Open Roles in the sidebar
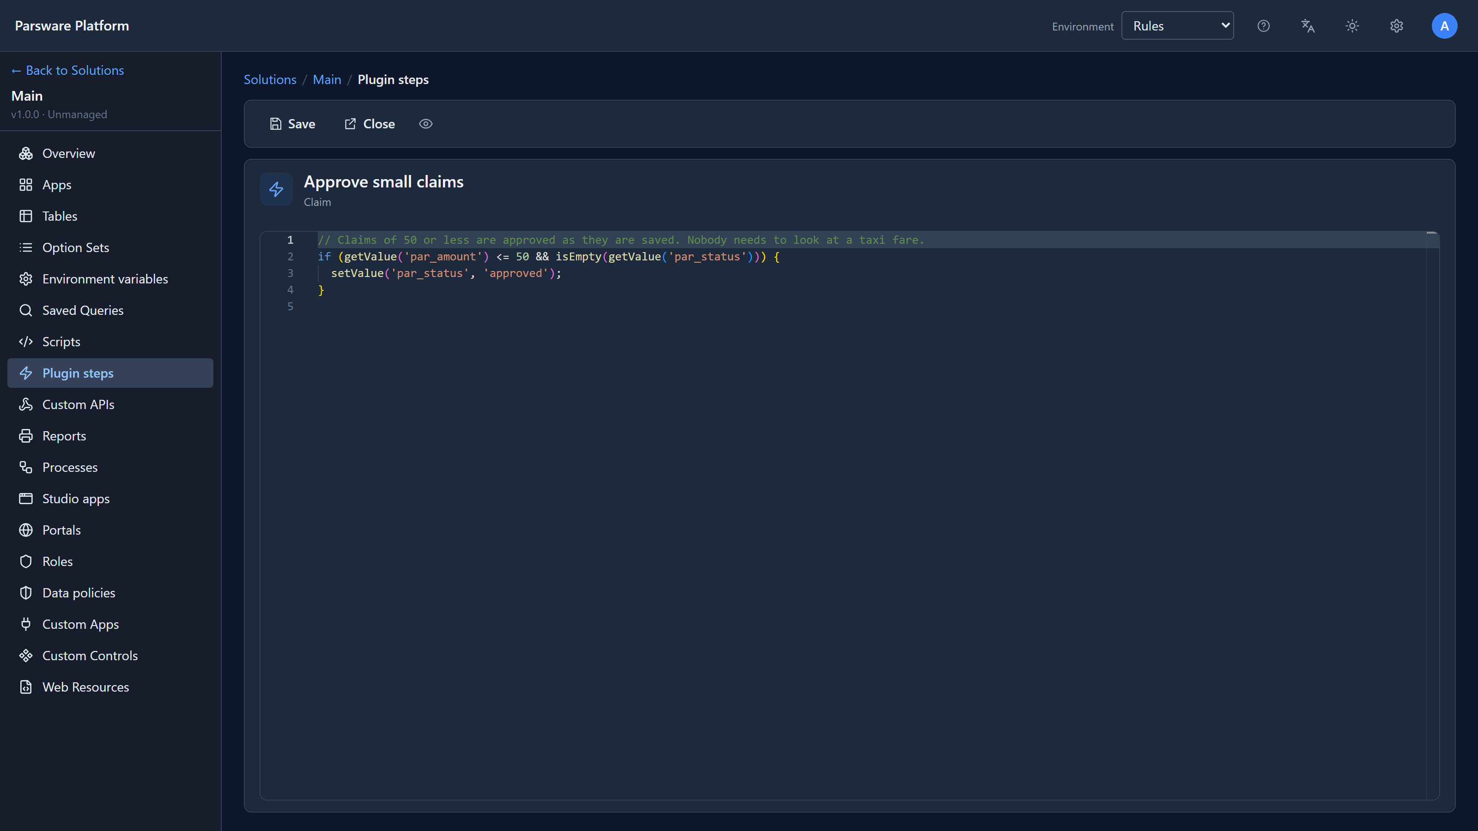The width and height of the screenshot is (1478, 831). (x=110, y=561)
